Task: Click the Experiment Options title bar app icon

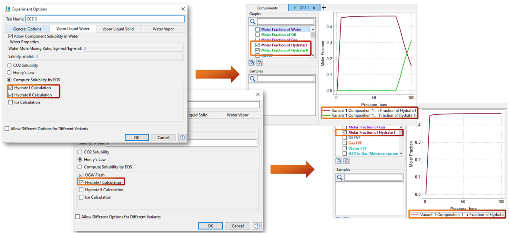Action: pos(8,9)
